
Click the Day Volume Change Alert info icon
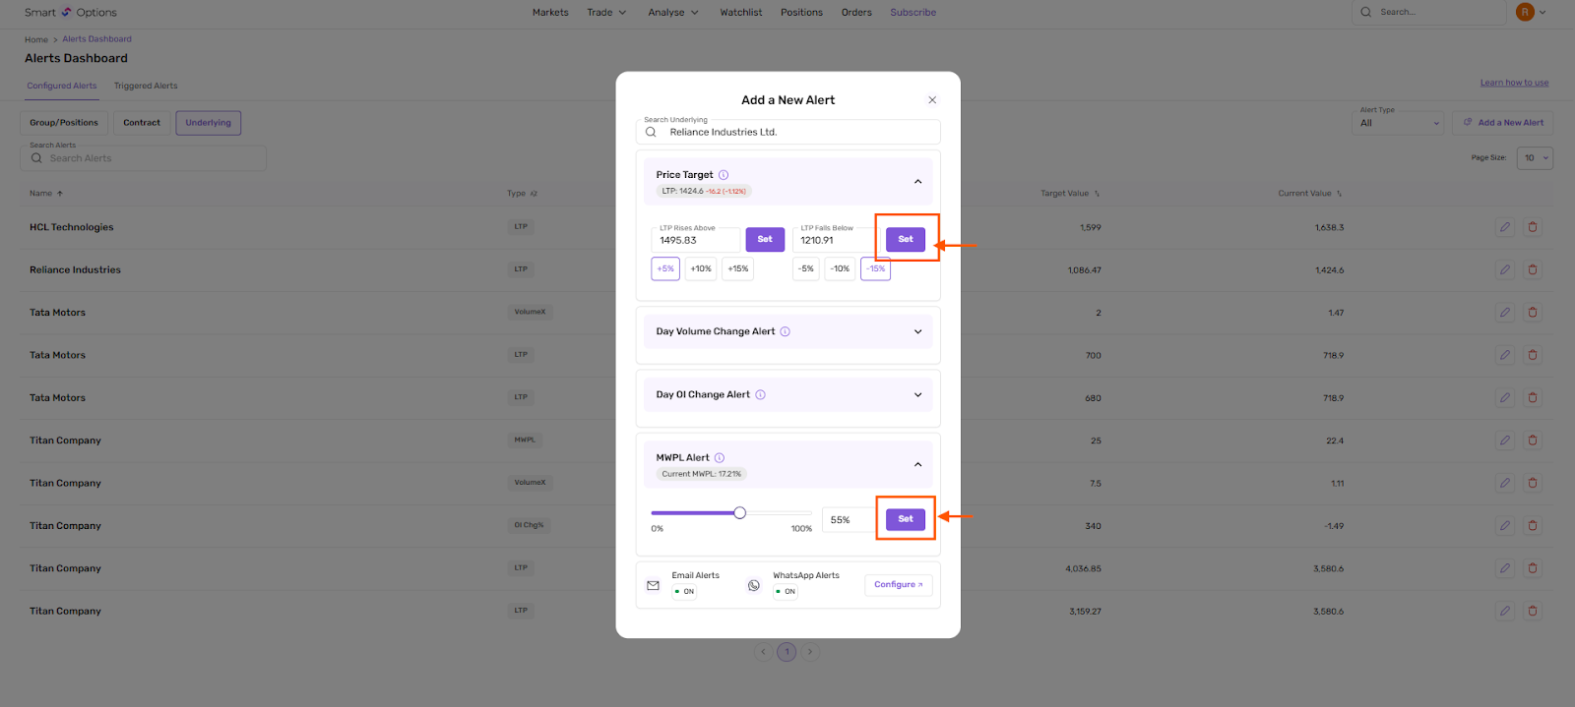pyautogui.click(x=786, y=331)
